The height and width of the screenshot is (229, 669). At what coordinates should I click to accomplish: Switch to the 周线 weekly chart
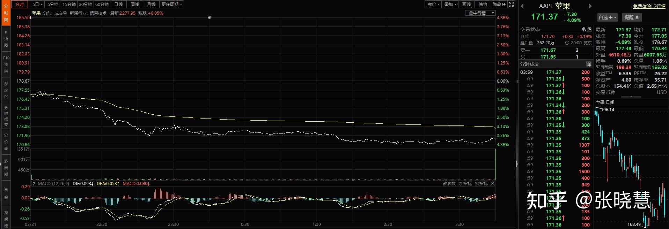134,4
